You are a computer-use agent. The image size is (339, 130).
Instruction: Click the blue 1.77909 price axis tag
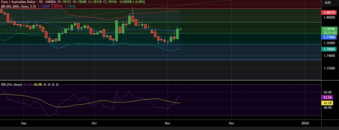coord(329,37)
